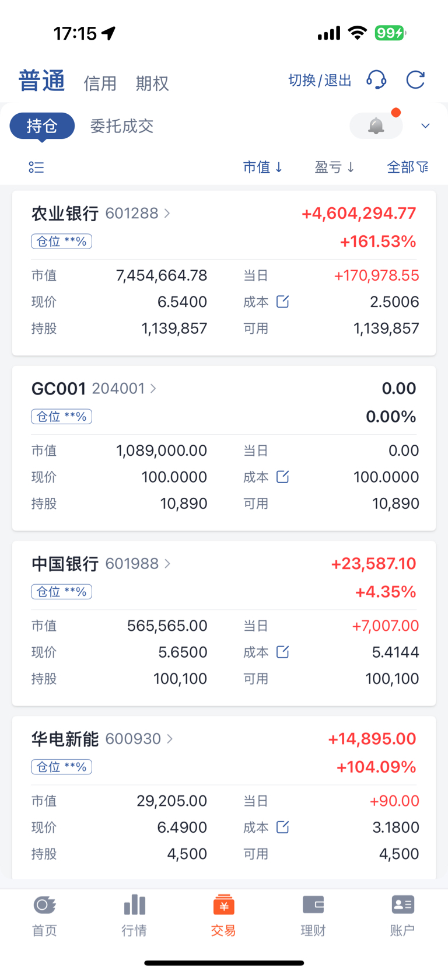Open 行情 market quotes in bottom bar
The width and height of the screenshot is (448, 974).
134,915
